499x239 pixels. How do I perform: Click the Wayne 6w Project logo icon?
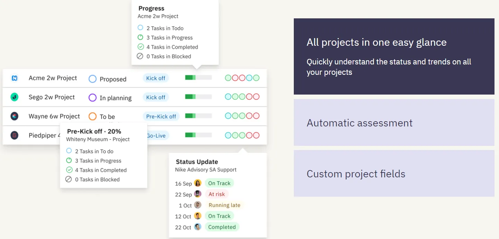pos(15,116)
